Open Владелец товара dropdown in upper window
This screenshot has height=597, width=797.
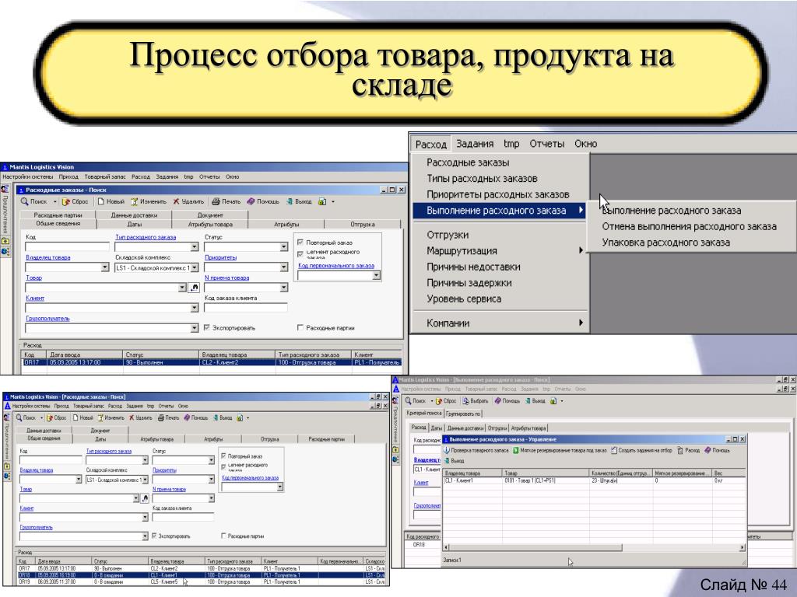click(105, 267)
